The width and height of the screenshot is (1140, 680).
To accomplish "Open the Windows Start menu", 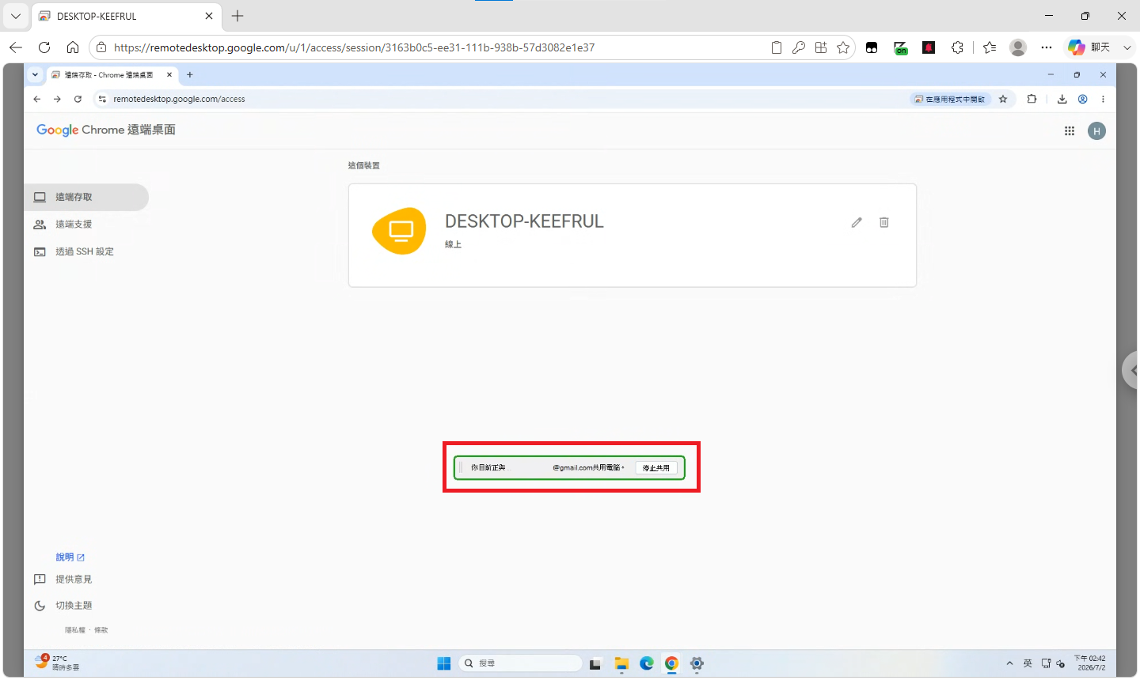I will point(444,663).
